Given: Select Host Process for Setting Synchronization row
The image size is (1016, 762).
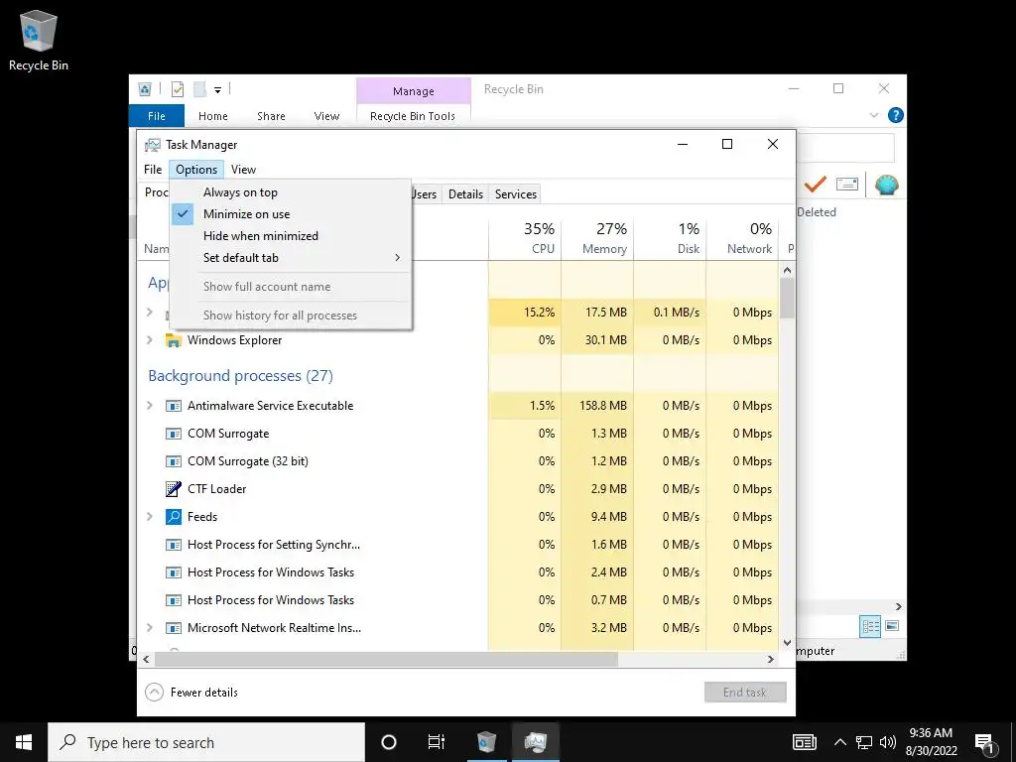Looking at the screenshot, I should [458, 545].
